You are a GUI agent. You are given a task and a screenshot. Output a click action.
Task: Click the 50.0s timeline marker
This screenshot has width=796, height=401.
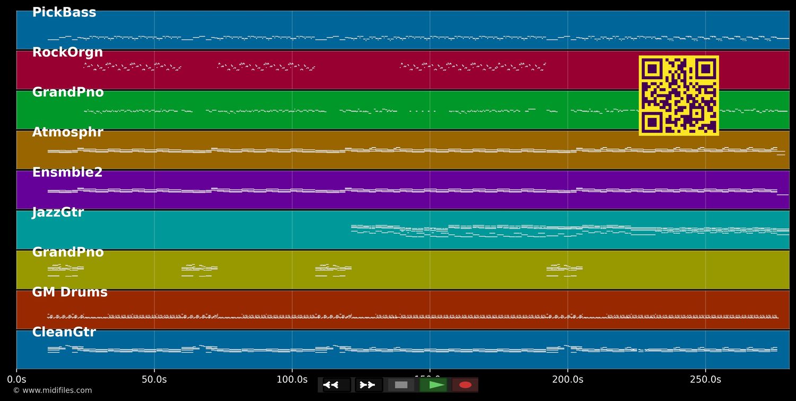(x=154, y=380)
